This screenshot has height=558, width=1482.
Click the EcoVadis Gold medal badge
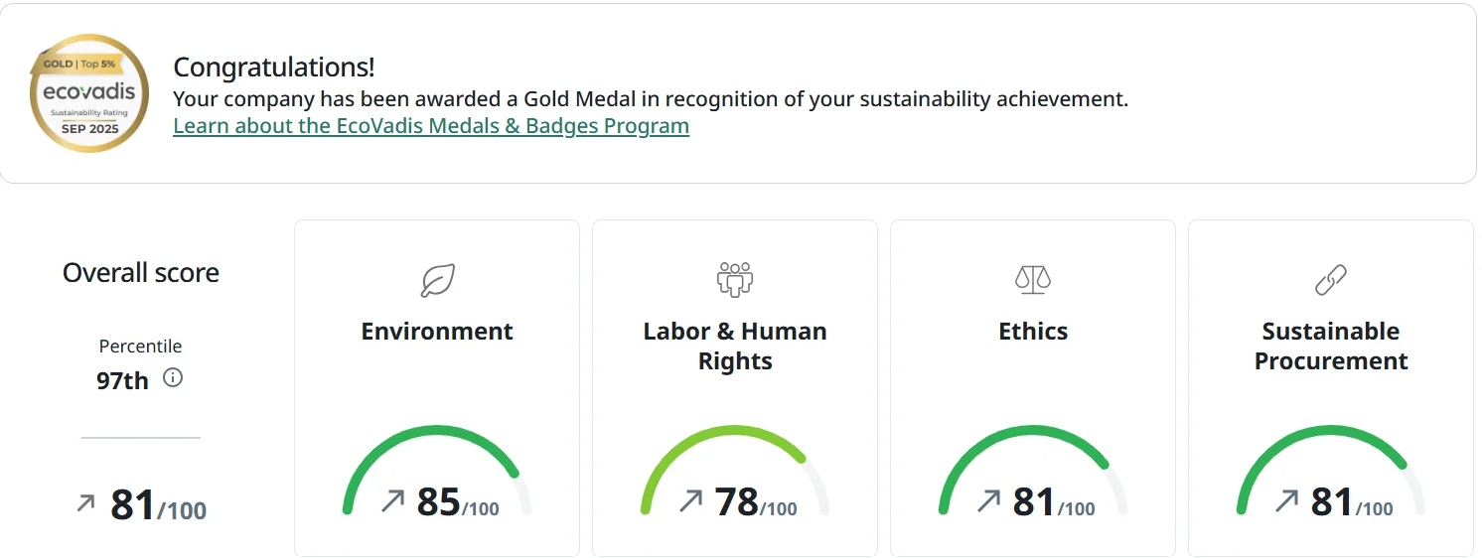point(89,93)
